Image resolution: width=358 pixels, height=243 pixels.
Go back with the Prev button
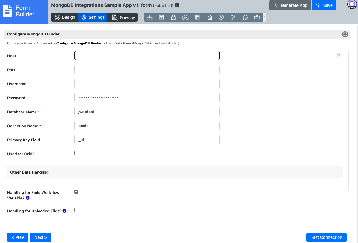click(18, 237)
